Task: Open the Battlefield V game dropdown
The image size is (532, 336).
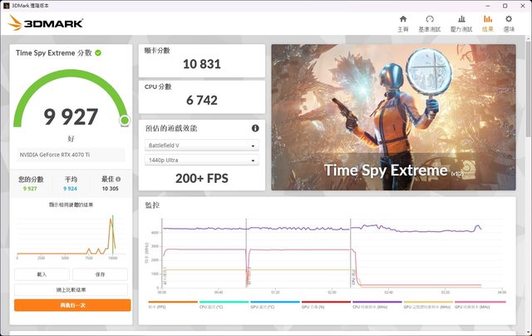Action: point(201,146)
